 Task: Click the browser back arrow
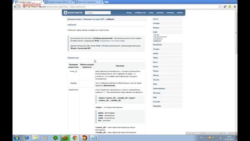coord(15,7)
